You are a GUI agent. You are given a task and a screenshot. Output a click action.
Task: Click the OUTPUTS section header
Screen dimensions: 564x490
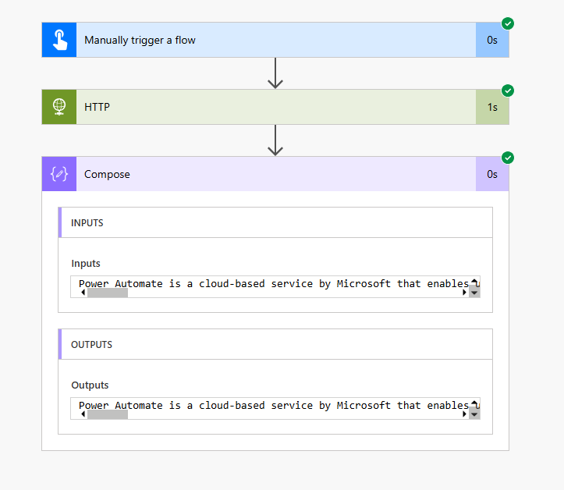click(275, 344)
